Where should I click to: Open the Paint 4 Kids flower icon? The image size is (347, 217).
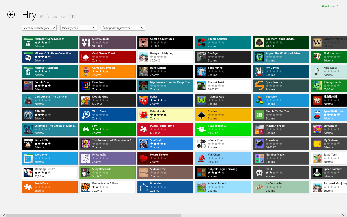tap(144, 115)
